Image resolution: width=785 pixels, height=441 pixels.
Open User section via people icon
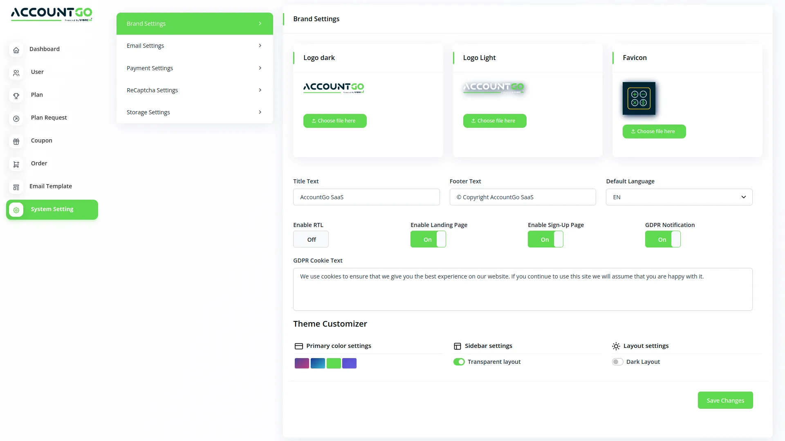click(x=16, y=73)
